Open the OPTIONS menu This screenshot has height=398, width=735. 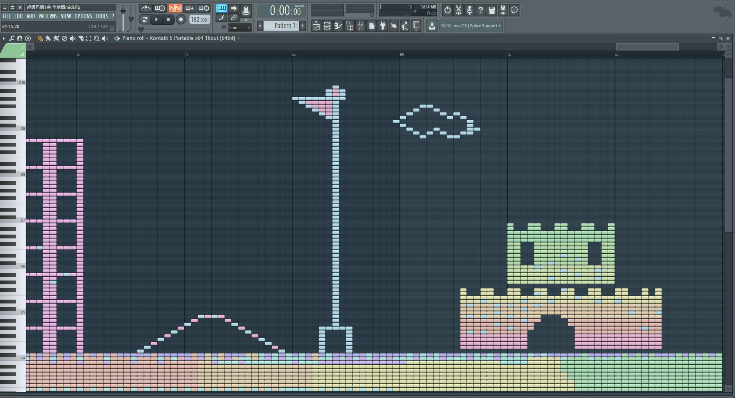(83, 16)
